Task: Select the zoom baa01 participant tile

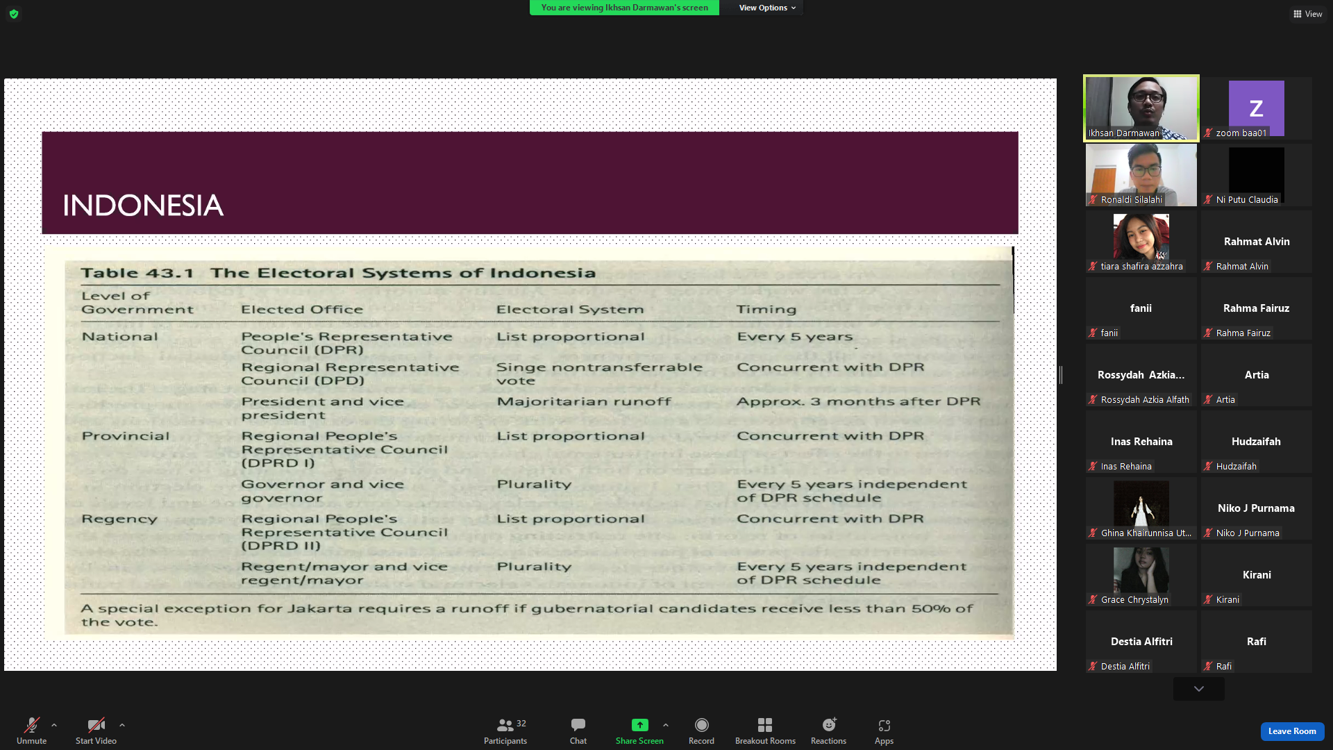Action: (x=1256, y=108)
